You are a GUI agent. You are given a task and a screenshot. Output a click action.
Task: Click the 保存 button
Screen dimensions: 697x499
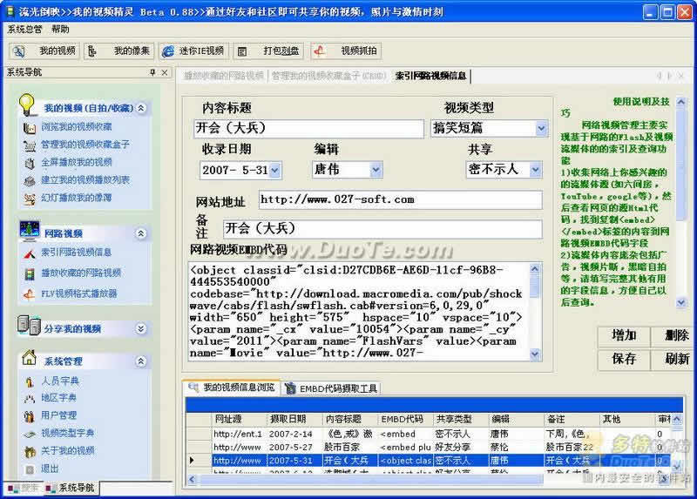coord(624,359)
